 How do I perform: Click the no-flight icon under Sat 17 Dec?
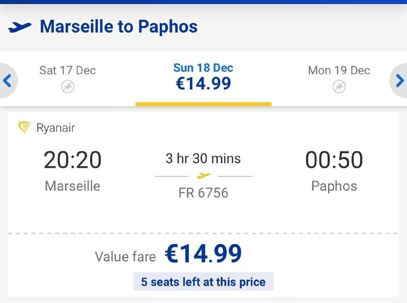pos(68,87)
